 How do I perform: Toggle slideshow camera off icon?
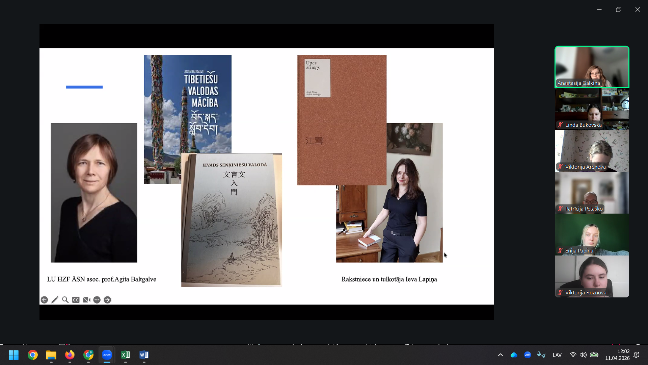[86, 300]
